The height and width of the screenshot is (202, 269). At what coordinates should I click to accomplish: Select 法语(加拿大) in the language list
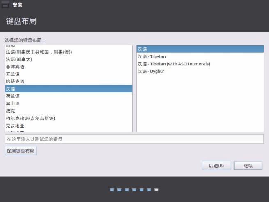(18, 59)
